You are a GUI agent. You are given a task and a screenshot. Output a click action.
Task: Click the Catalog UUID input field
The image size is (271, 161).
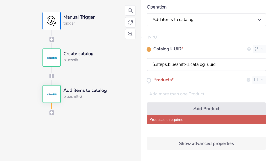(206, 64)
